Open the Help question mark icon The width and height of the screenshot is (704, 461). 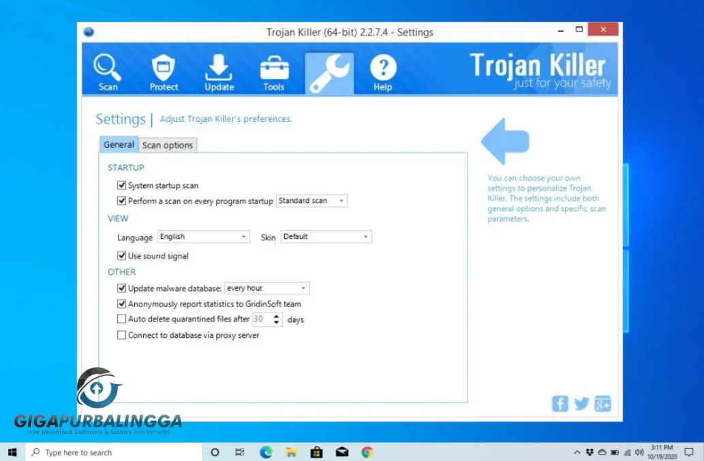(382, 69)
